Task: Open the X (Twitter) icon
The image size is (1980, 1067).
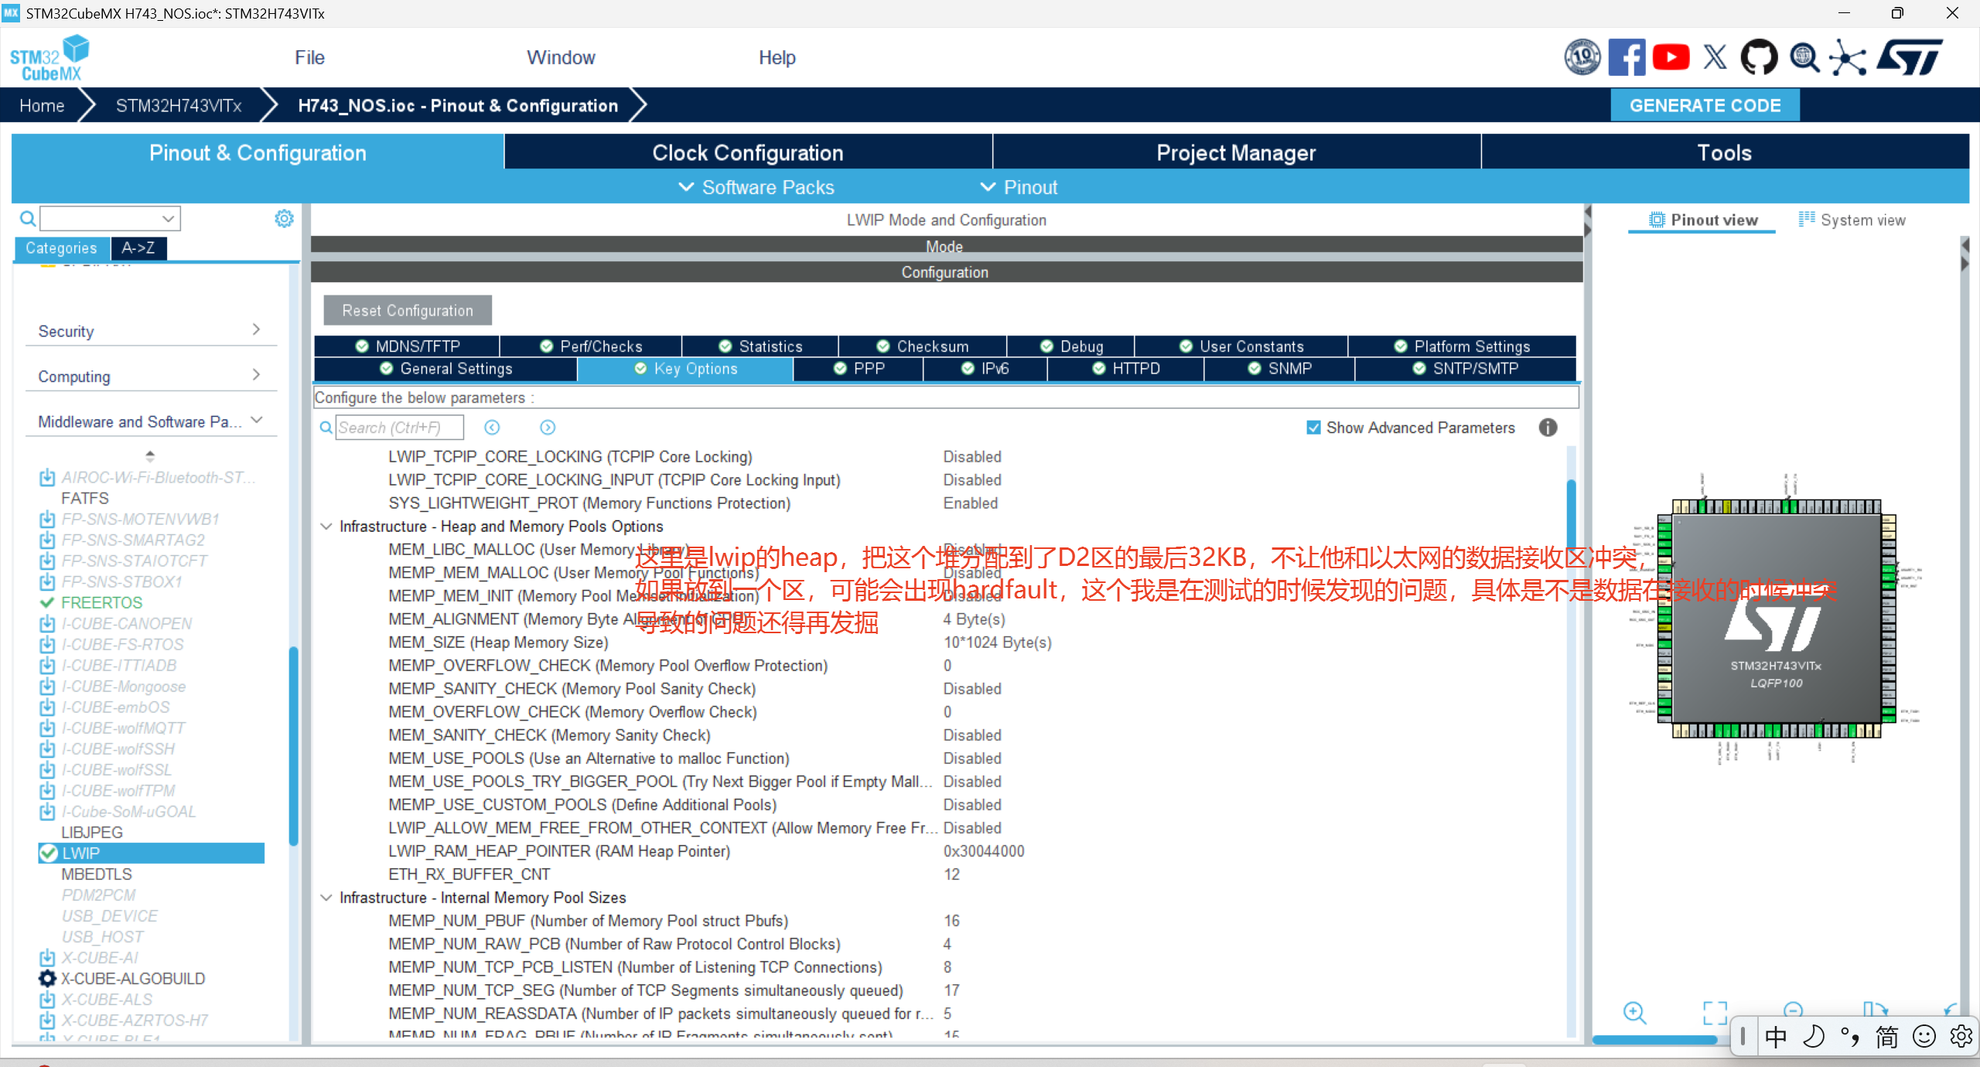Action: click(1715, 57)
